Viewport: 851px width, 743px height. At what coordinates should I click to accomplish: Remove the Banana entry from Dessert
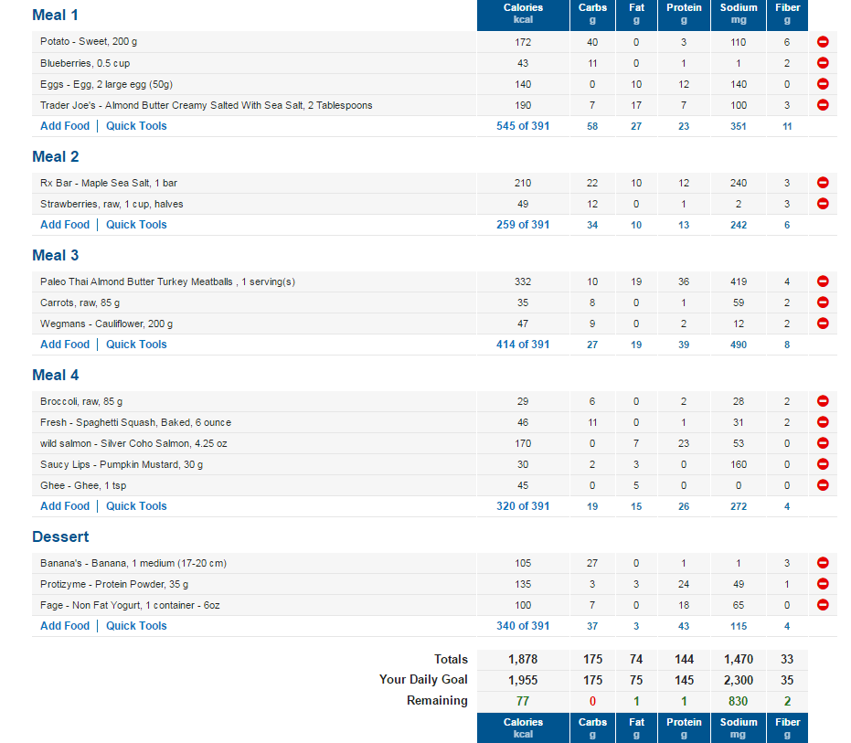click(823, 563)
